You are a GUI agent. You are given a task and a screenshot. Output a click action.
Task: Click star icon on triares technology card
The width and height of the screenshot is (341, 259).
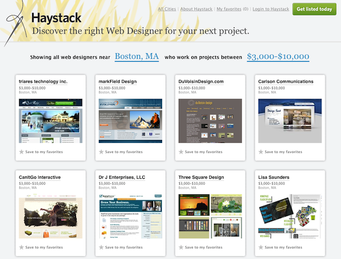[22, 152]
